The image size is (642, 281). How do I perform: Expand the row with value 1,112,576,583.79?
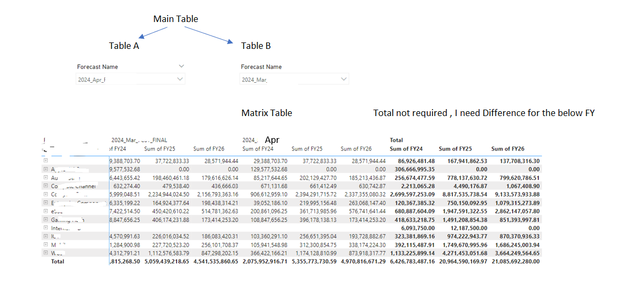pyautogui.click(x=45, y=253)
